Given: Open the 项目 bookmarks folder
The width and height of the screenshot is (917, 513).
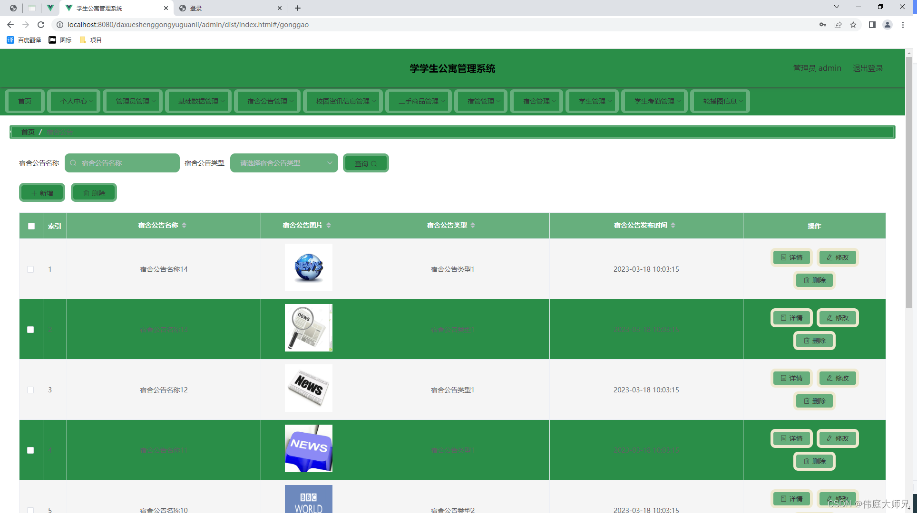Looking at the screenshot, I should click(x=91, y=40).
